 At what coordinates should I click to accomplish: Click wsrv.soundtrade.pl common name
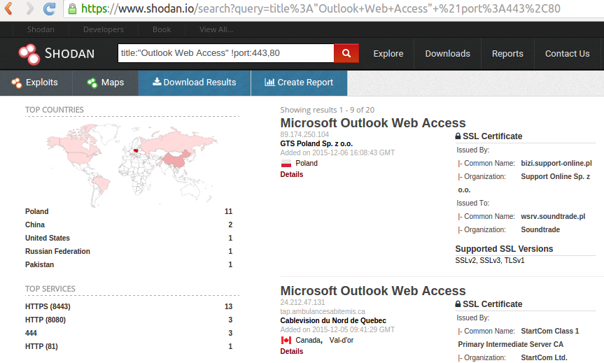coord(553,216)
